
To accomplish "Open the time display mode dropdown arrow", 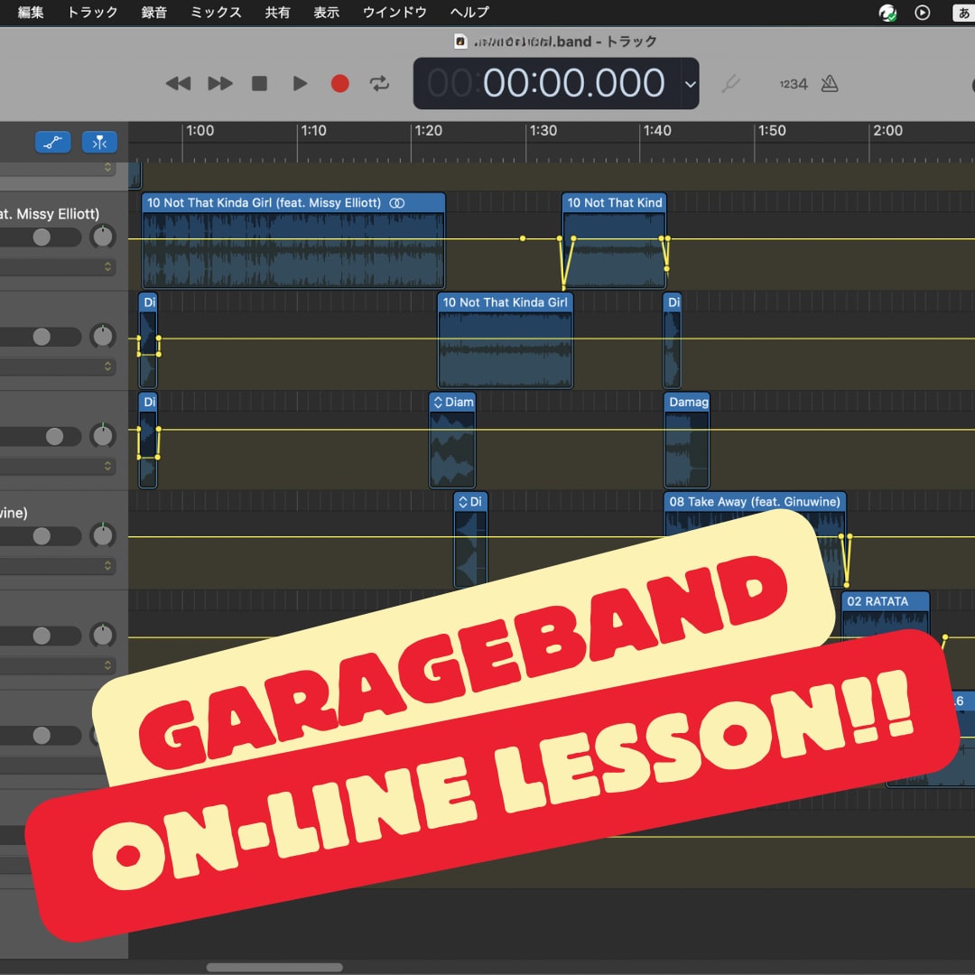I will [x=691, y=84].
